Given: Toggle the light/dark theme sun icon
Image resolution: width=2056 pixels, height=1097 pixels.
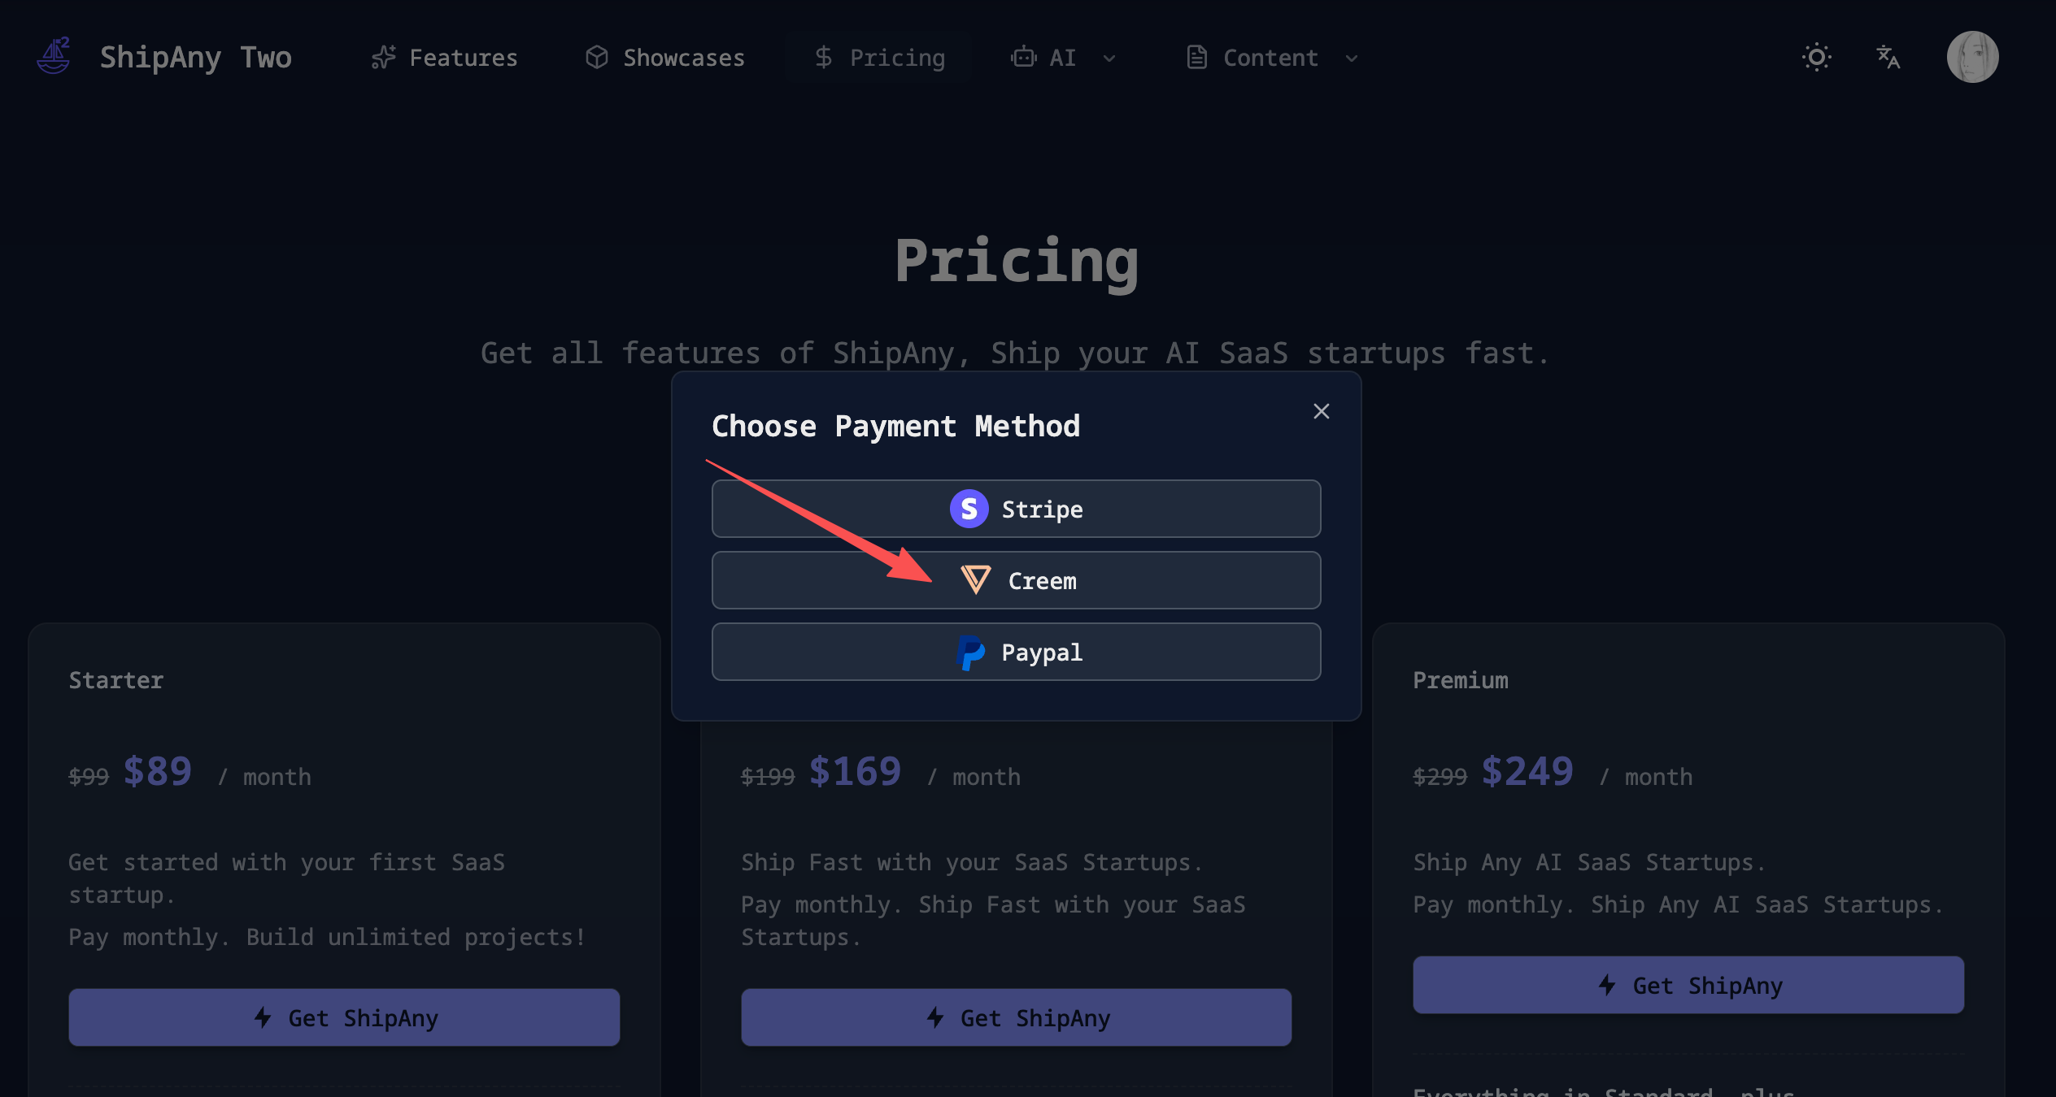Looking at the screenshot, I should 1816,57.
